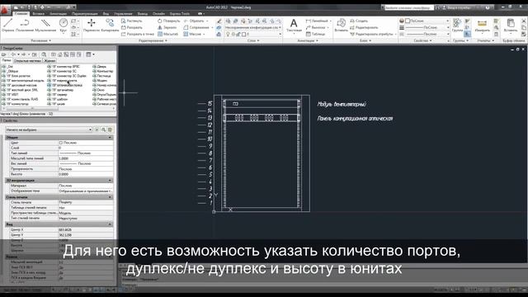Toggle the DesignCenter tree view icon
The width and height of the screenshot is (528, 297).
66,54
